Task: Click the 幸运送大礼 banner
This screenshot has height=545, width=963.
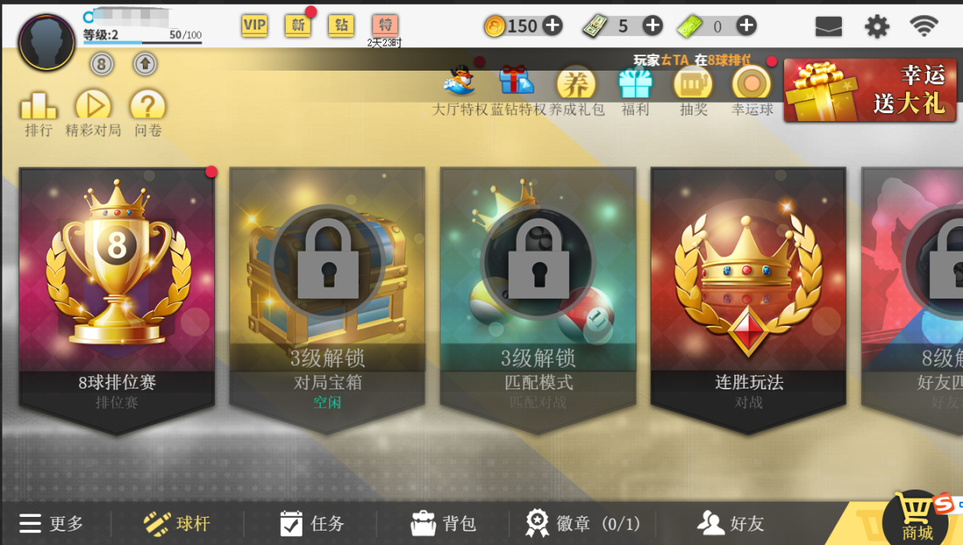Action: coord(870,90)
